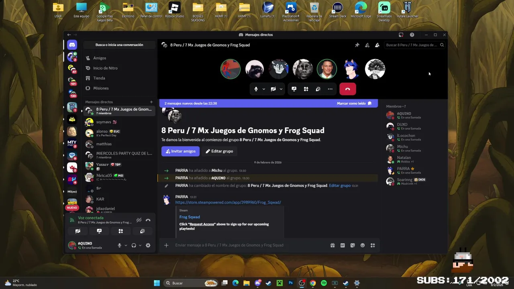Viewport: 514px width, 289px height.
Task: Disconnect from voice in Voz conectada panel
Action: (148, 220)
